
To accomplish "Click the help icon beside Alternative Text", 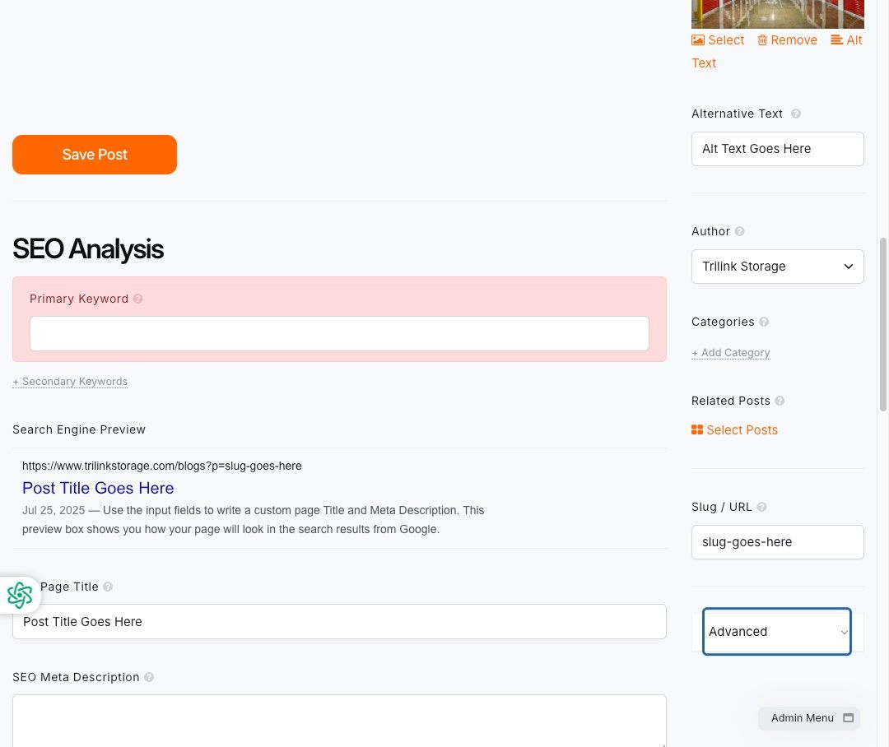I will coord(796,114).
